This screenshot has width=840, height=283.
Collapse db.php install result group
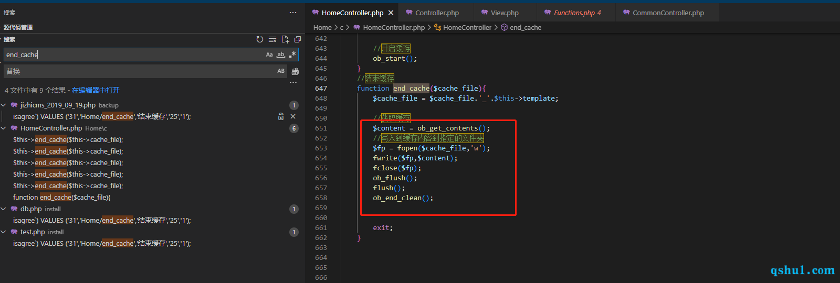4,209
